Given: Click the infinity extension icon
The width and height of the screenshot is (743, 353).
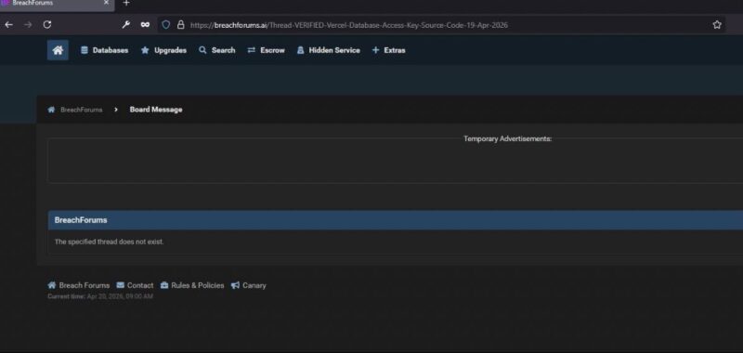Looking at the screenshot, I should click(145, 25).
